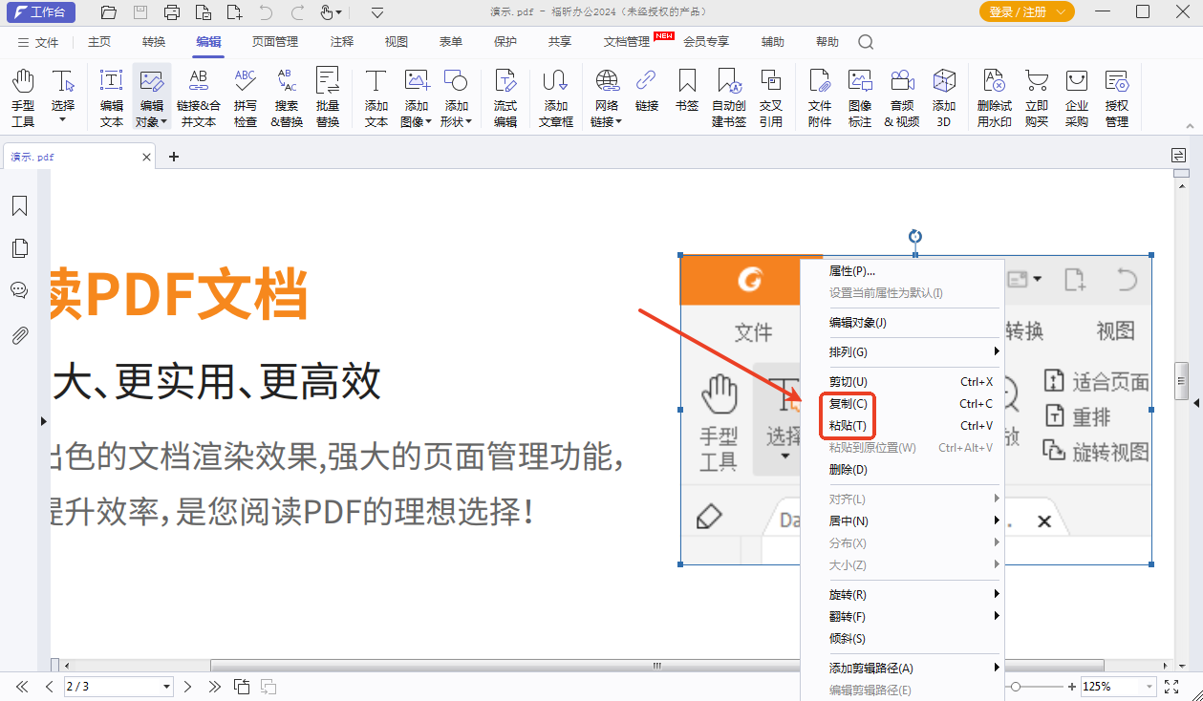Run 拼写检查 (spell check)
The width and height of the screenshot is (1203, 701).
(245, 96)
